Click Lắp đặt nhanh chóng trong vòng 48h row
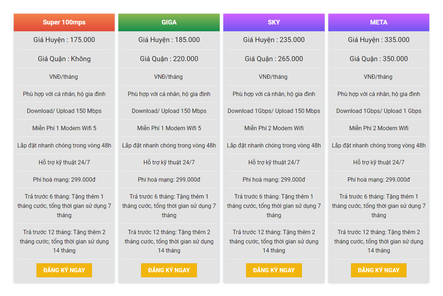This screenshot has width=443, height=296. 64,145
